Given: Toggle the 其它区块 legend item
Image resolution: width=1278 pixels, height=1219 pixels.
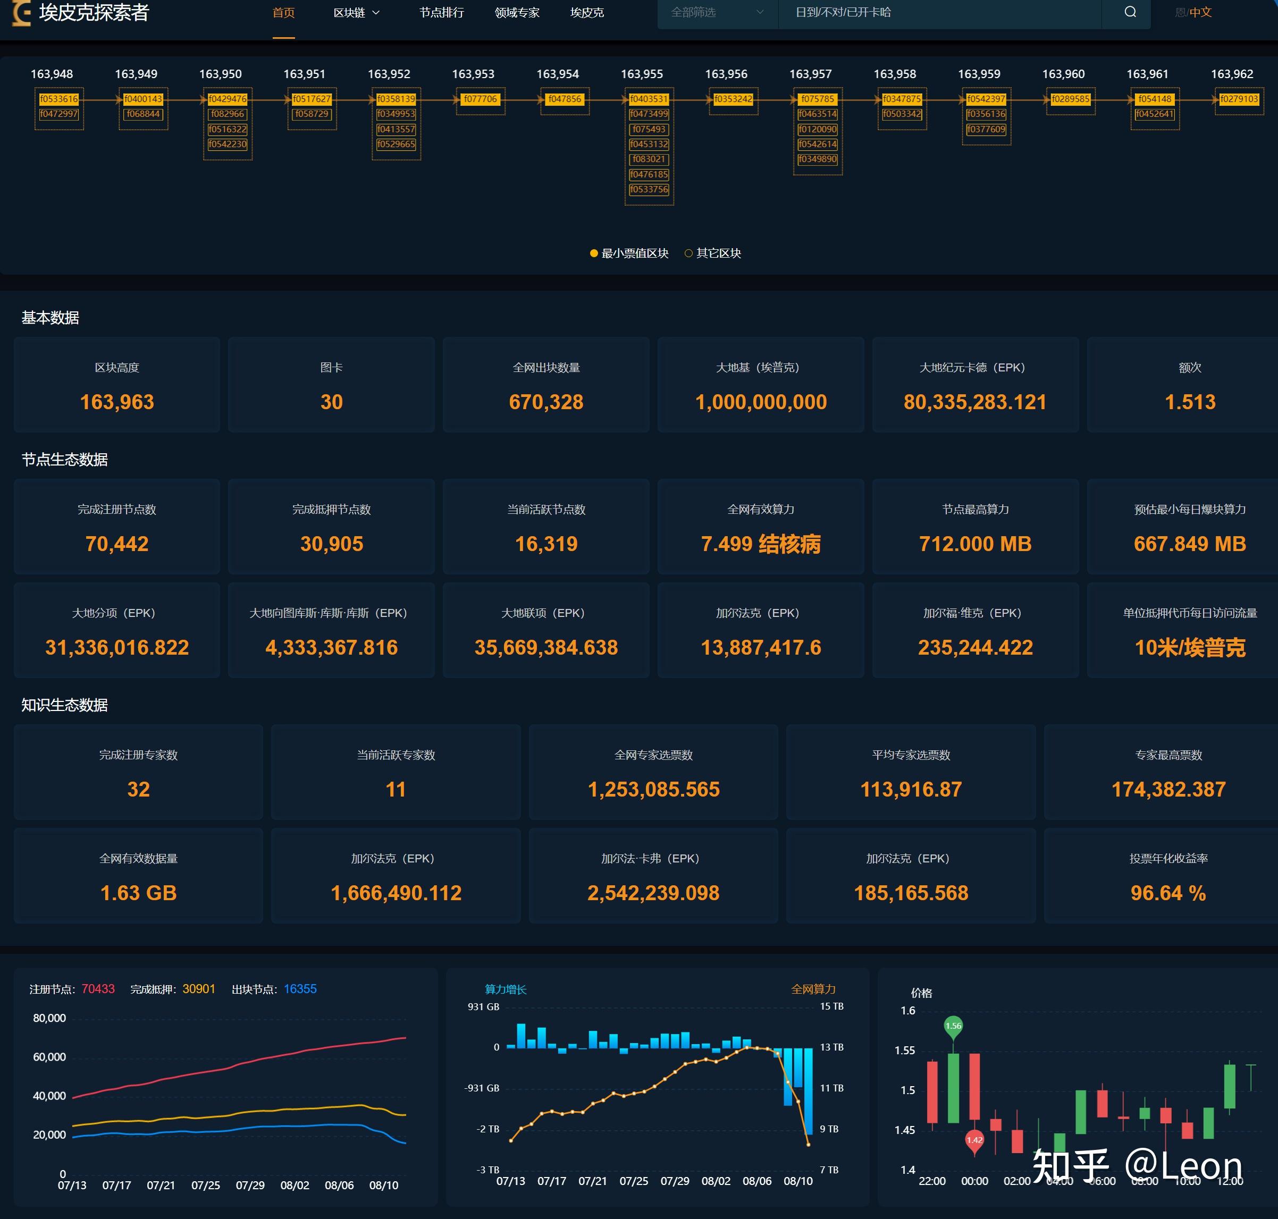Looking at the screenshot, I should pos(712,253).
